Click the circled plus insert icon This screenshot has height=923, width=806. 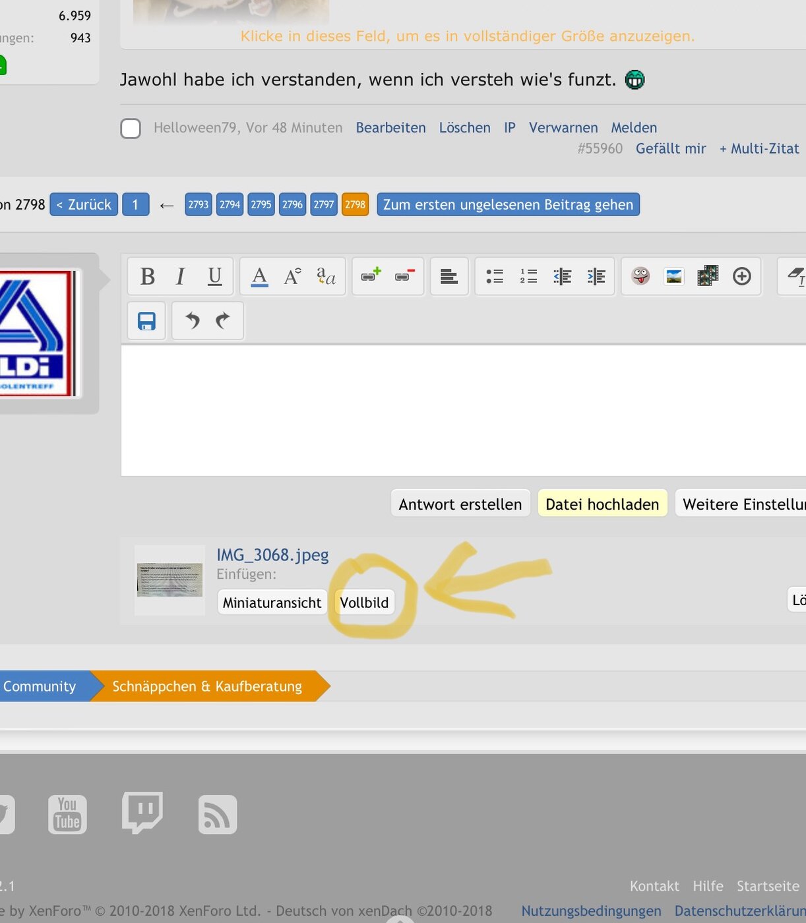tap(742, 276)
